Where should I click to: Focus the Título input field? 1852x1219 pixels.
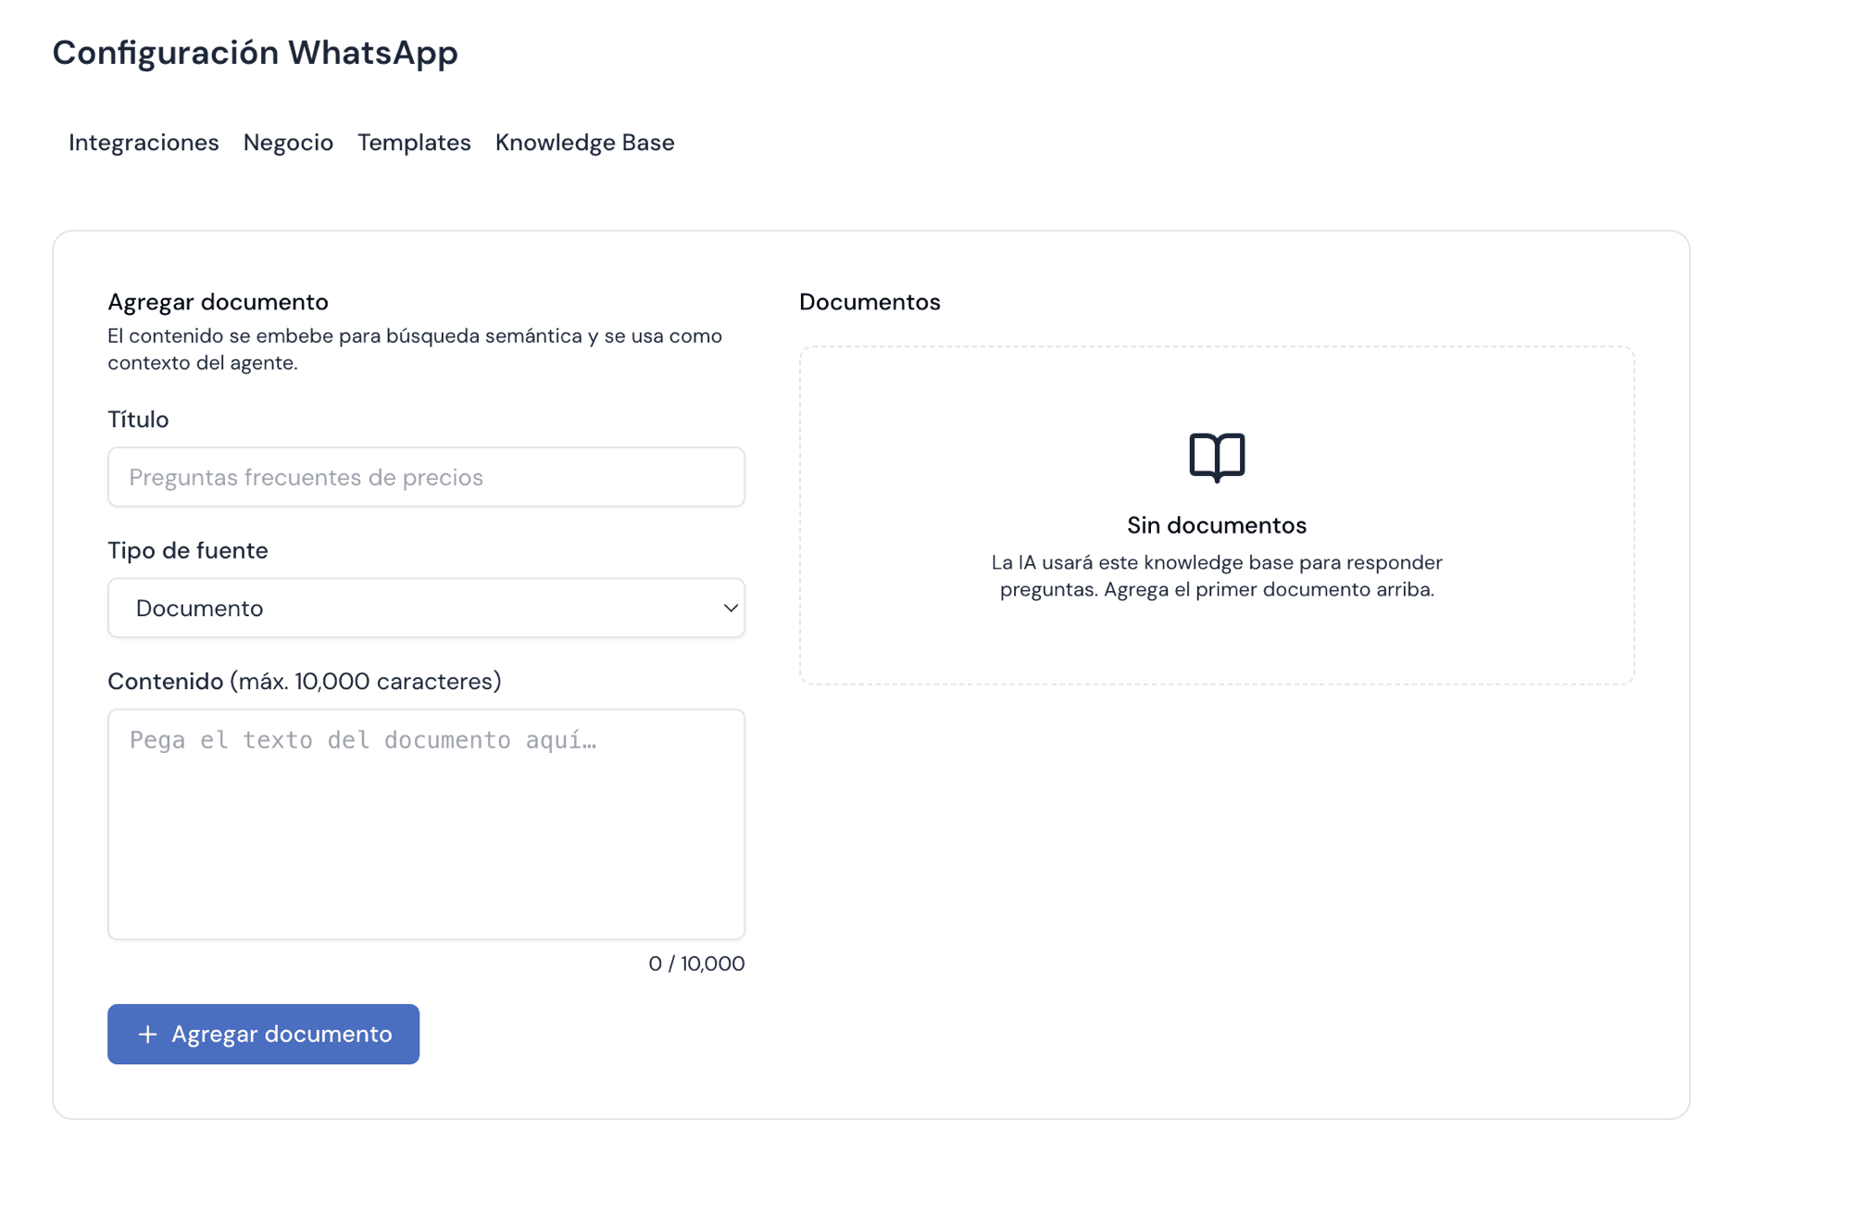(426, 477)
